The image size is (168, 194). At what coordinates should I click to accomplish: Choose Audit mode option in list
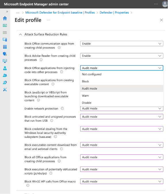point(122,88)
